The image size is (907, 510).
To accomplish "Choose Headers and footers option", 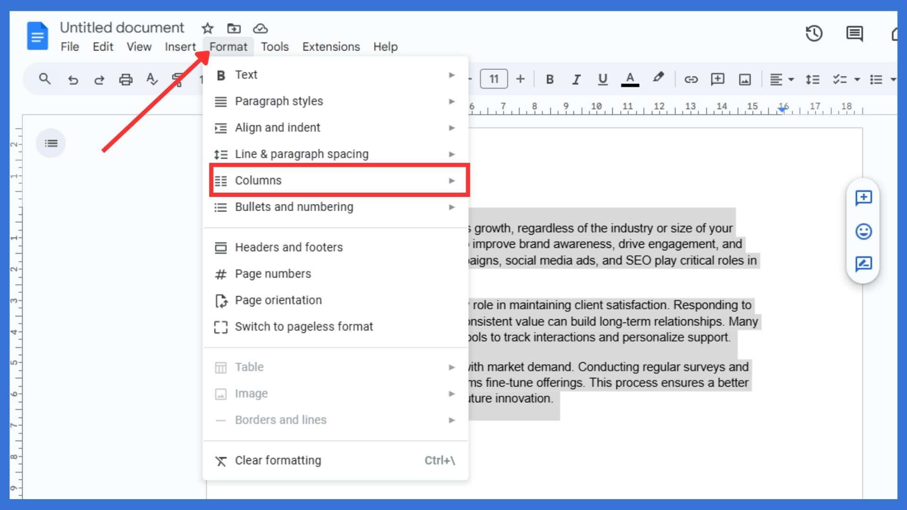I will pyautogui.click(x=335, y=247).
